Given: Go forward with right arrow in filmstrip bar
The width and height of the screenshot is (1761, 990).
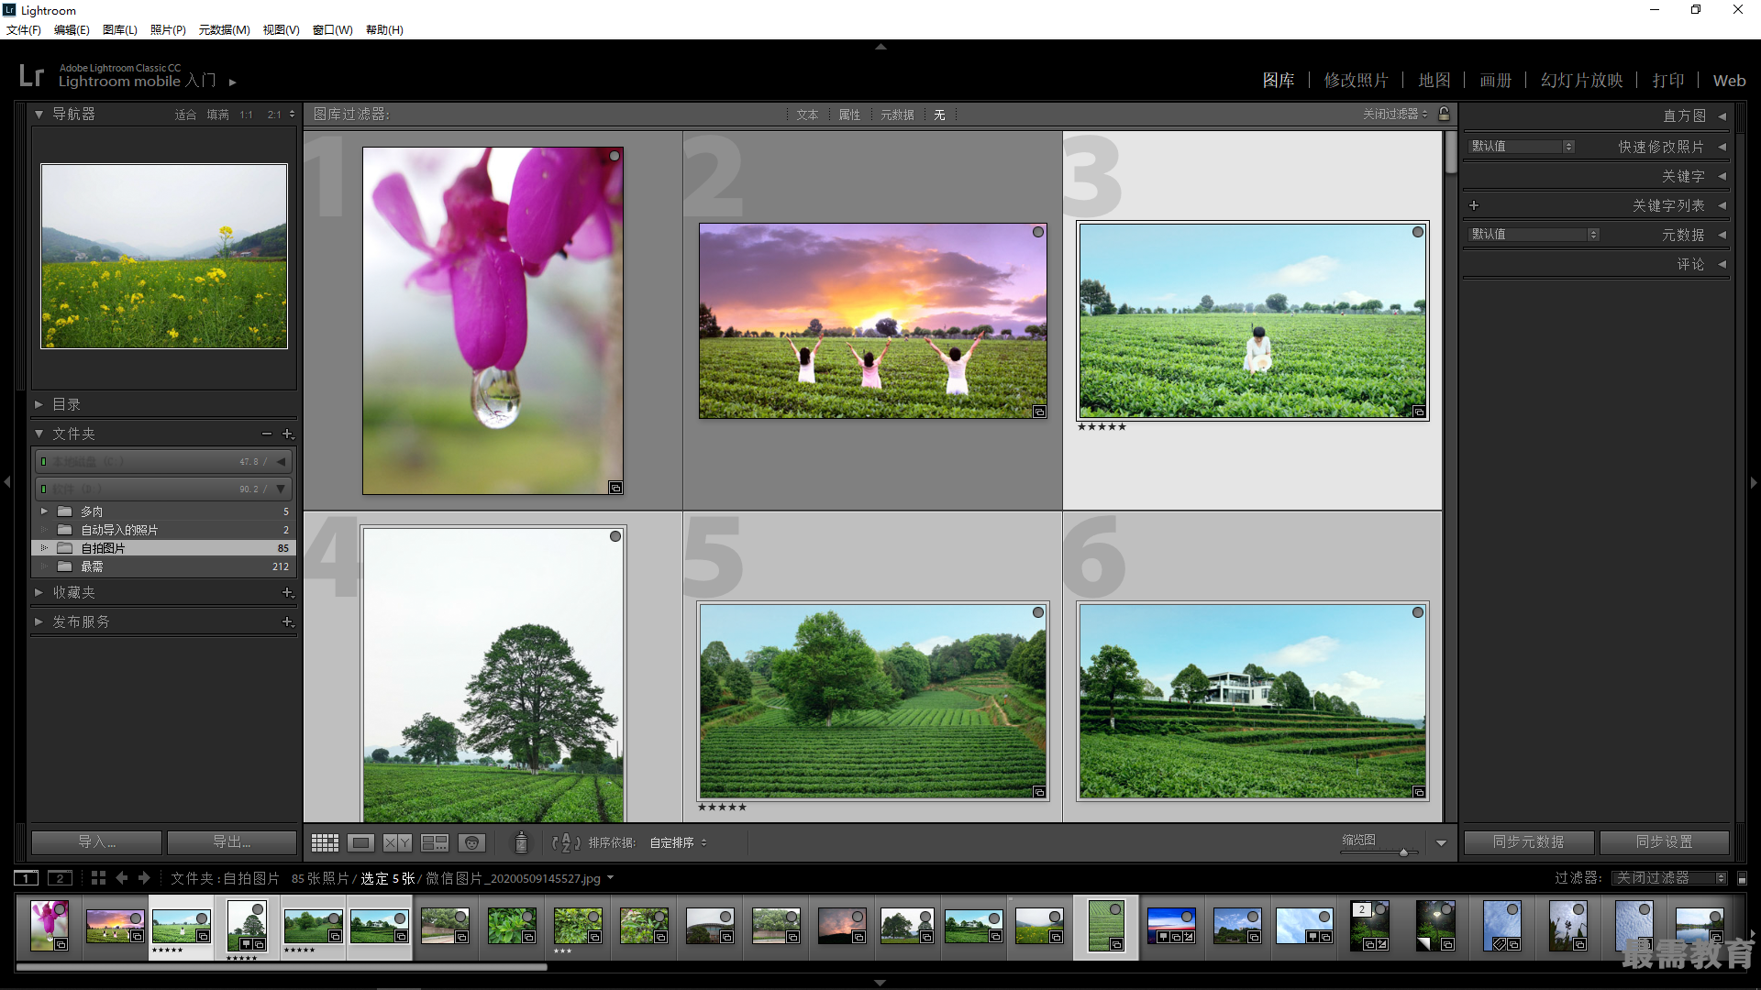Looking at the screenshot, I should tap(144, 878).
